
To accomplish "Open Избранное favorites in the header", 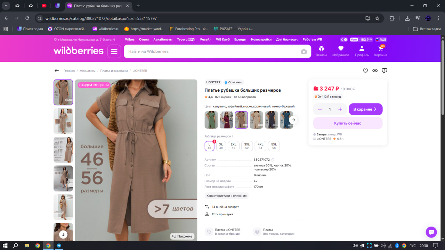I will tap(341, 51).
